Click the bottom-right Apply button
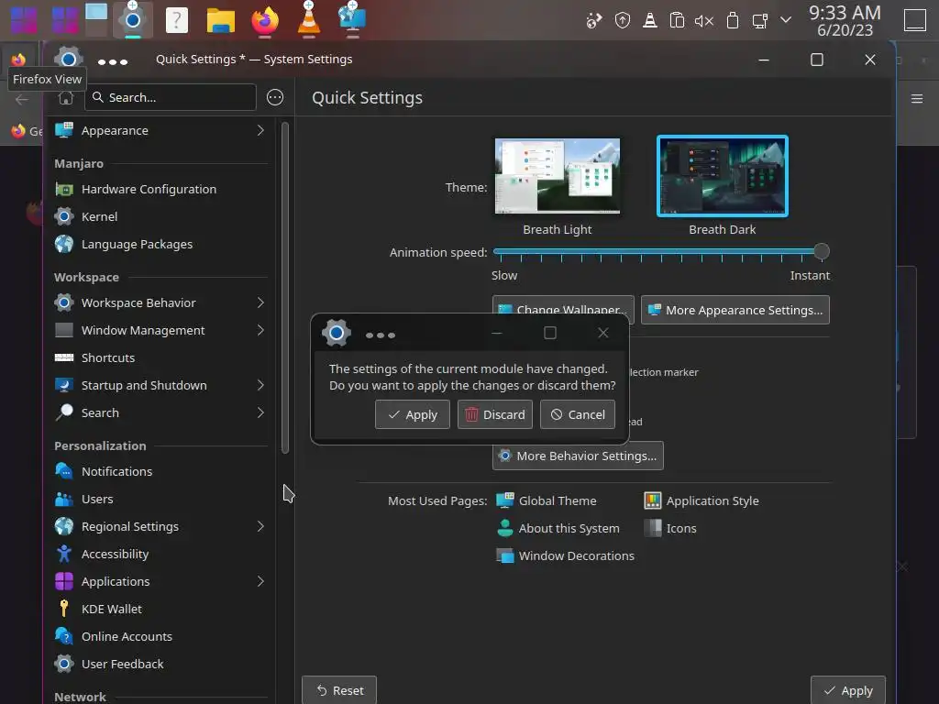 [x=847, y=690]
